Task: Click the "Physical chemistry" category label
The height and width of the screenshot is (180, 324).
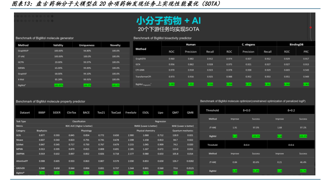Action: 146,131
